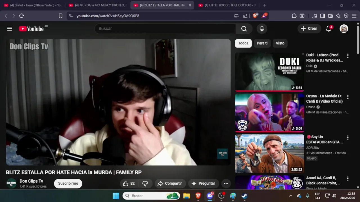360x202 pixels.
Task: Click the YouTube logo
Action: (x=31, y=29)
